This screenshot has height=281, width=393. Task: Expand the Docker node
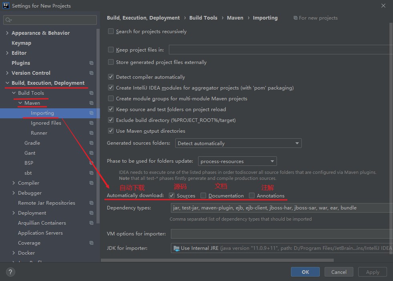pyautogui.click(x=14, y=253)
